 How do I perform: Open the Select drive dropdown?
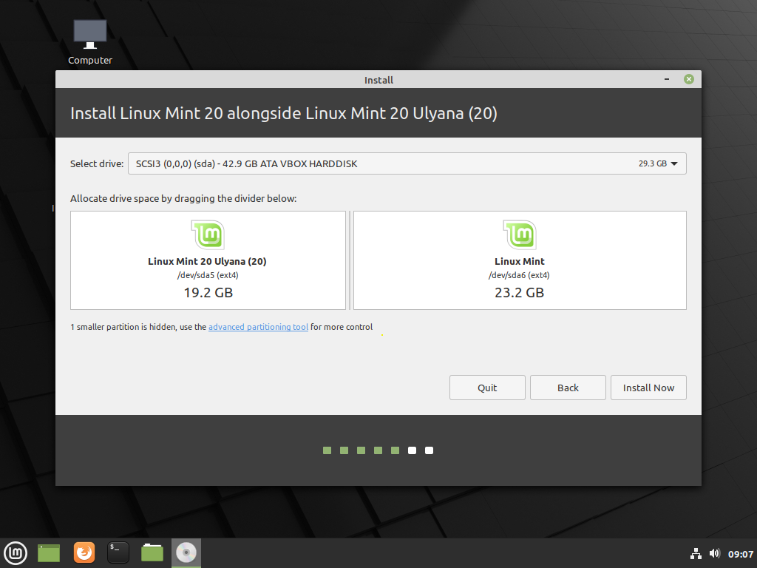[x=407, y=163]
